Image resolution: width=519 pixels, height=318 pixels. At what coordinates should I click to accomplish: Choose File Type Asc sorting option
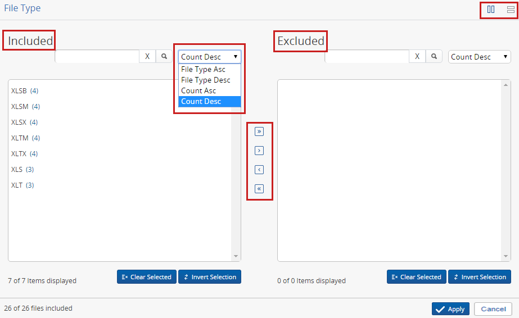(210, 70)
